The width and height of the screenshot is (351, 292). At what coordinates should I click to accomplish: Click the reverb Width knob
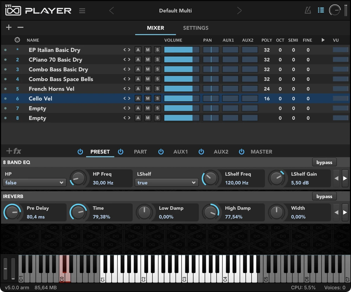click(x=276, y=212)
